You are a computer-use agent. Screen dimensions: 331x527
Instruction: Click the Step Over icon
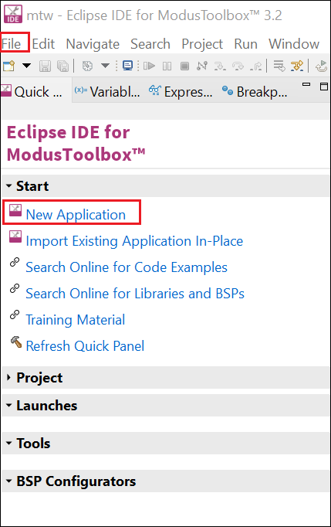[238, 66]
